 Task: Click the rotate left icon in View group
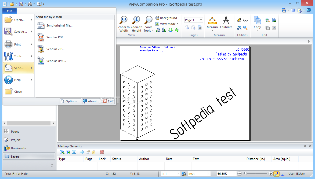point(158,30)
